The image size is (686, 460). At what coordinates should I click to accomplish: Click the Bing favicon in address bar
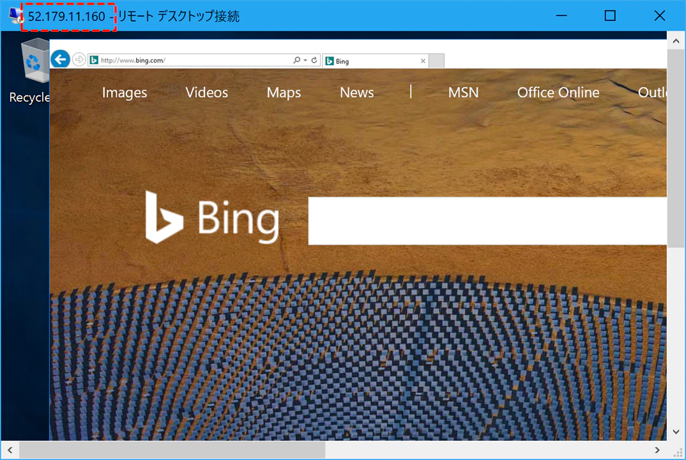(x=94, y=60)
